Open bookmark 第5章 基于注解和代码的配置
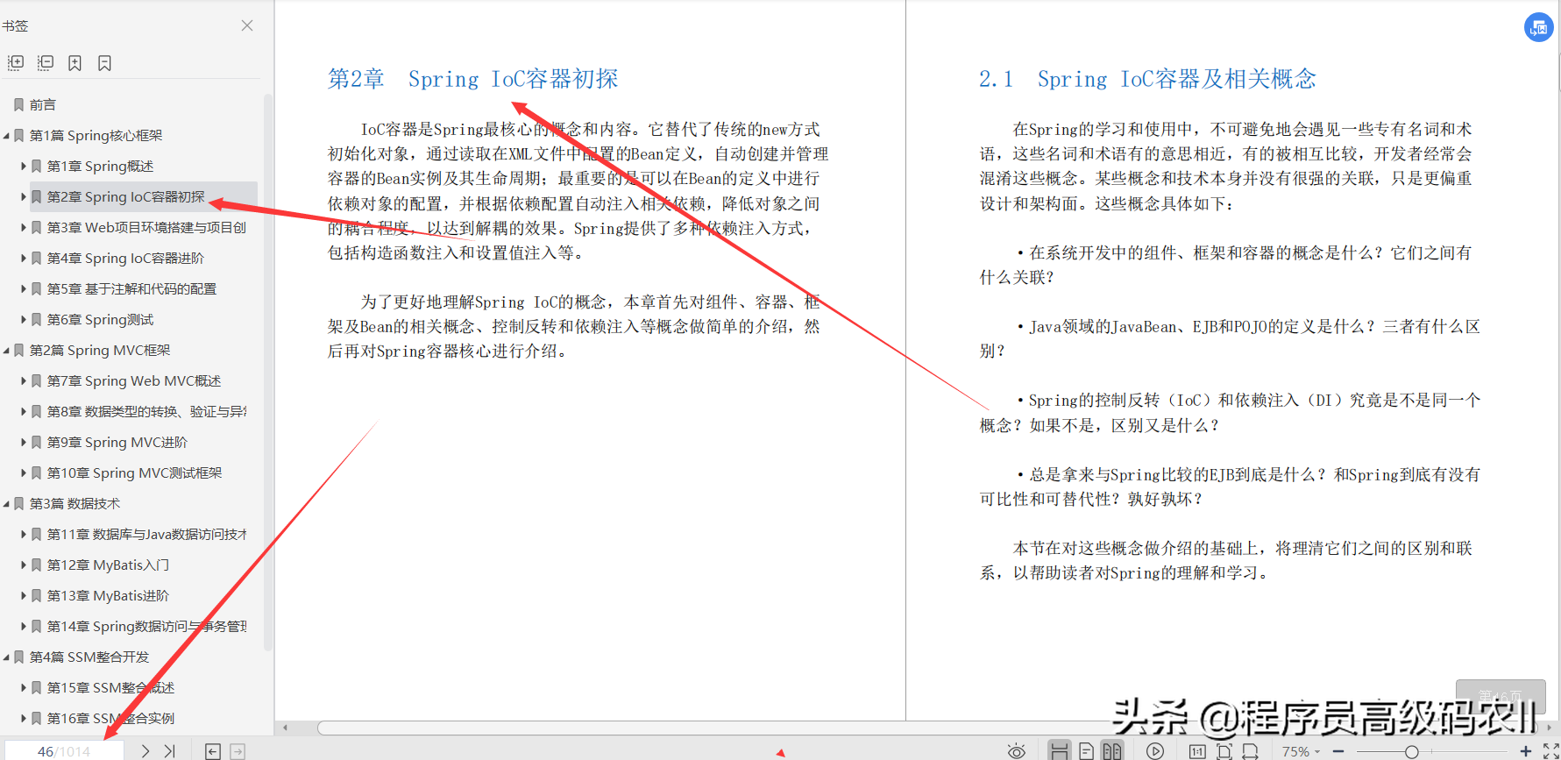Image resolution: width=1561 pixels, height=760 pixels. pyautogui.click(x=131, y=288)
